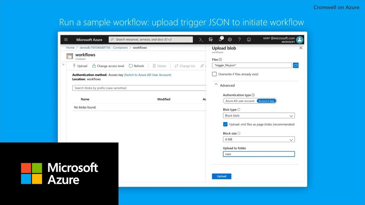365x205 pixels.
Task: Go to Home breadcrumb
Action: [70, 48]
